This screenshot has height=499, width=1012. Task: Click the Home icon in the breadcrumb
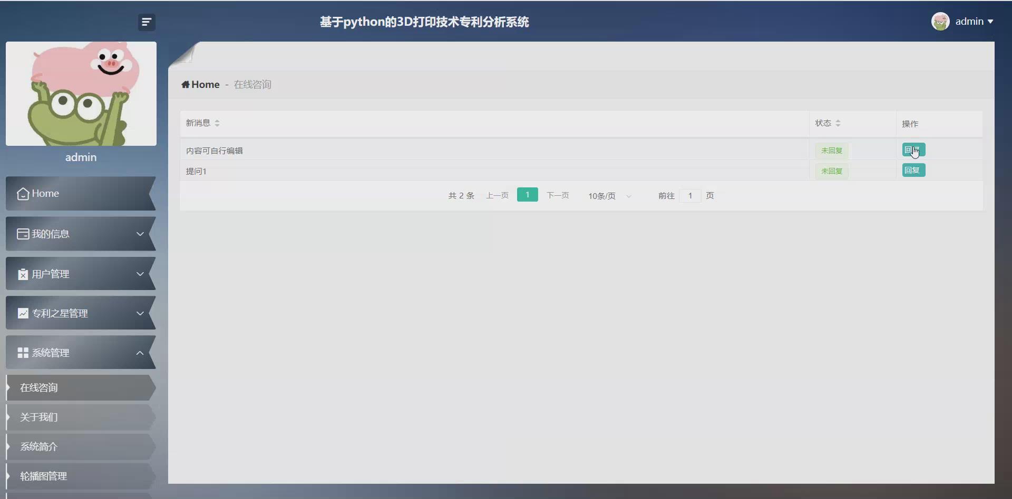coord(187,84)
